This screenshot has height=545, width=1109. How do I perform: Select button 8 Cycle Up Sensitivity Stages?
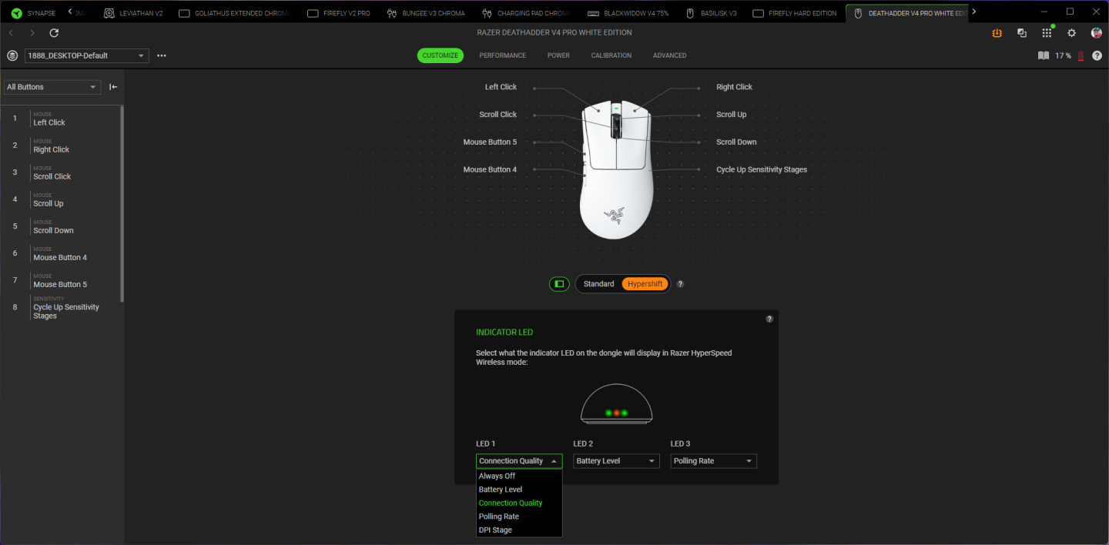tap(60, 307)
